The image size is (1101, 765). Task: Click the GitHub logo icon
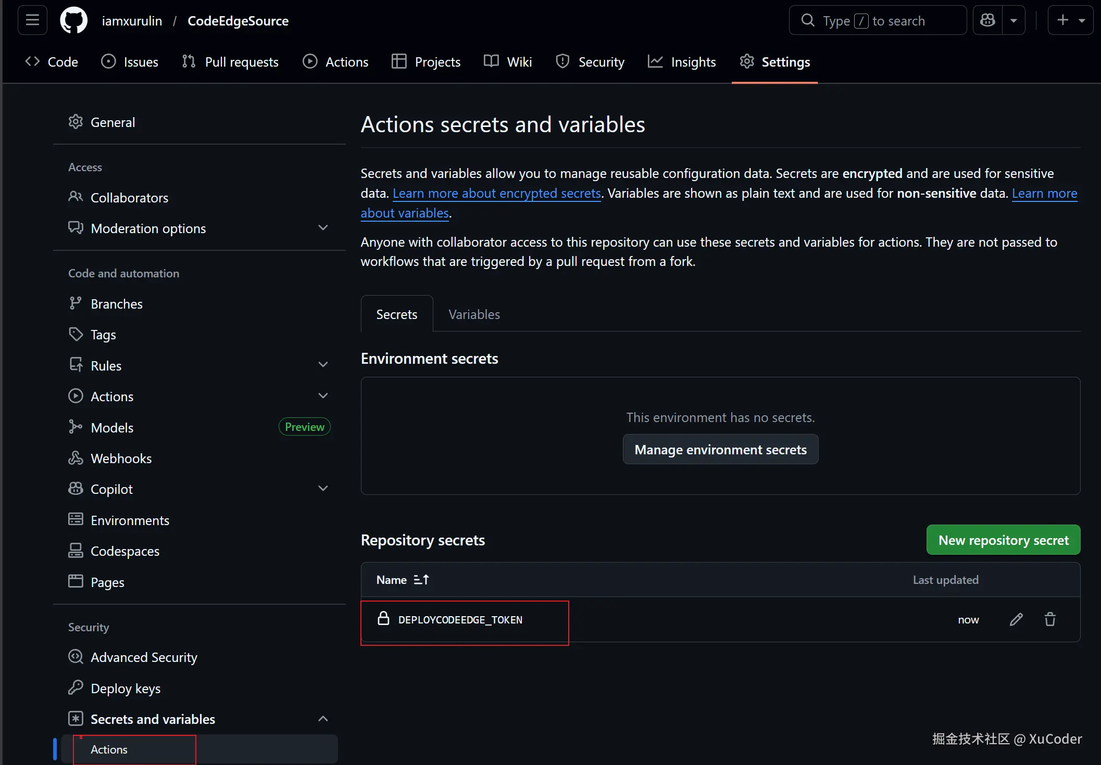tap(73, 21)
